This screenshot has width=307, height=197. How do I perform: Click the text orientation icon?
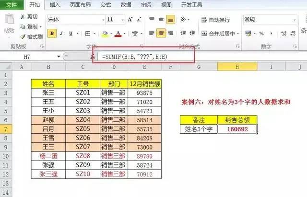pyautogui.click(x=183, y=19)
